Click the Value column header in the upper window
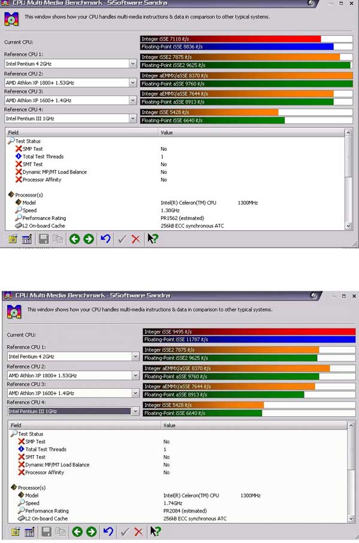Image resolution: width=359 pixels, height=543 pixels. click(x=251, y=133)
